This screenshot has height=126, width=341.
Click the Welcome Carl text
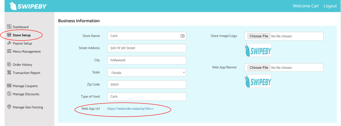306,6
